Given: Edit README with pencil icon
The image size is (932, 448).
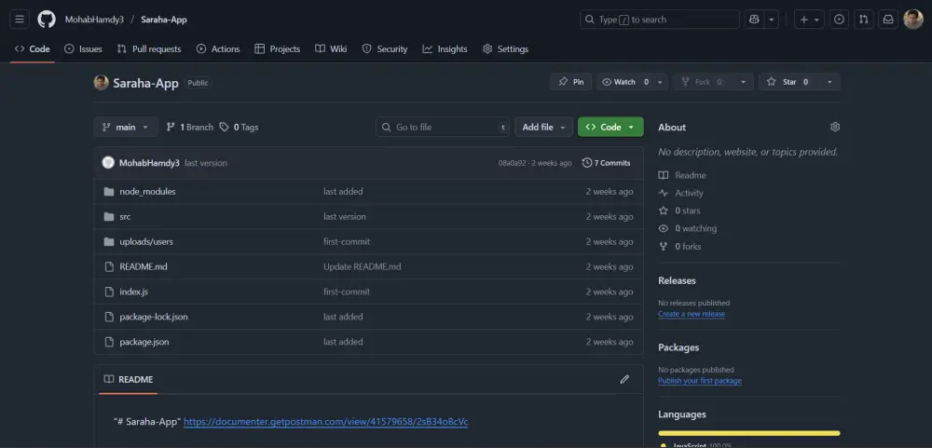Looking at the screenshot, I should (624, 379).
